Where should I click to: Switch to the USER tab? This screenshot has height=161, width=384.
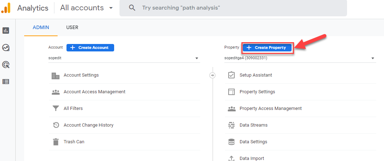(x=72, y=28)
